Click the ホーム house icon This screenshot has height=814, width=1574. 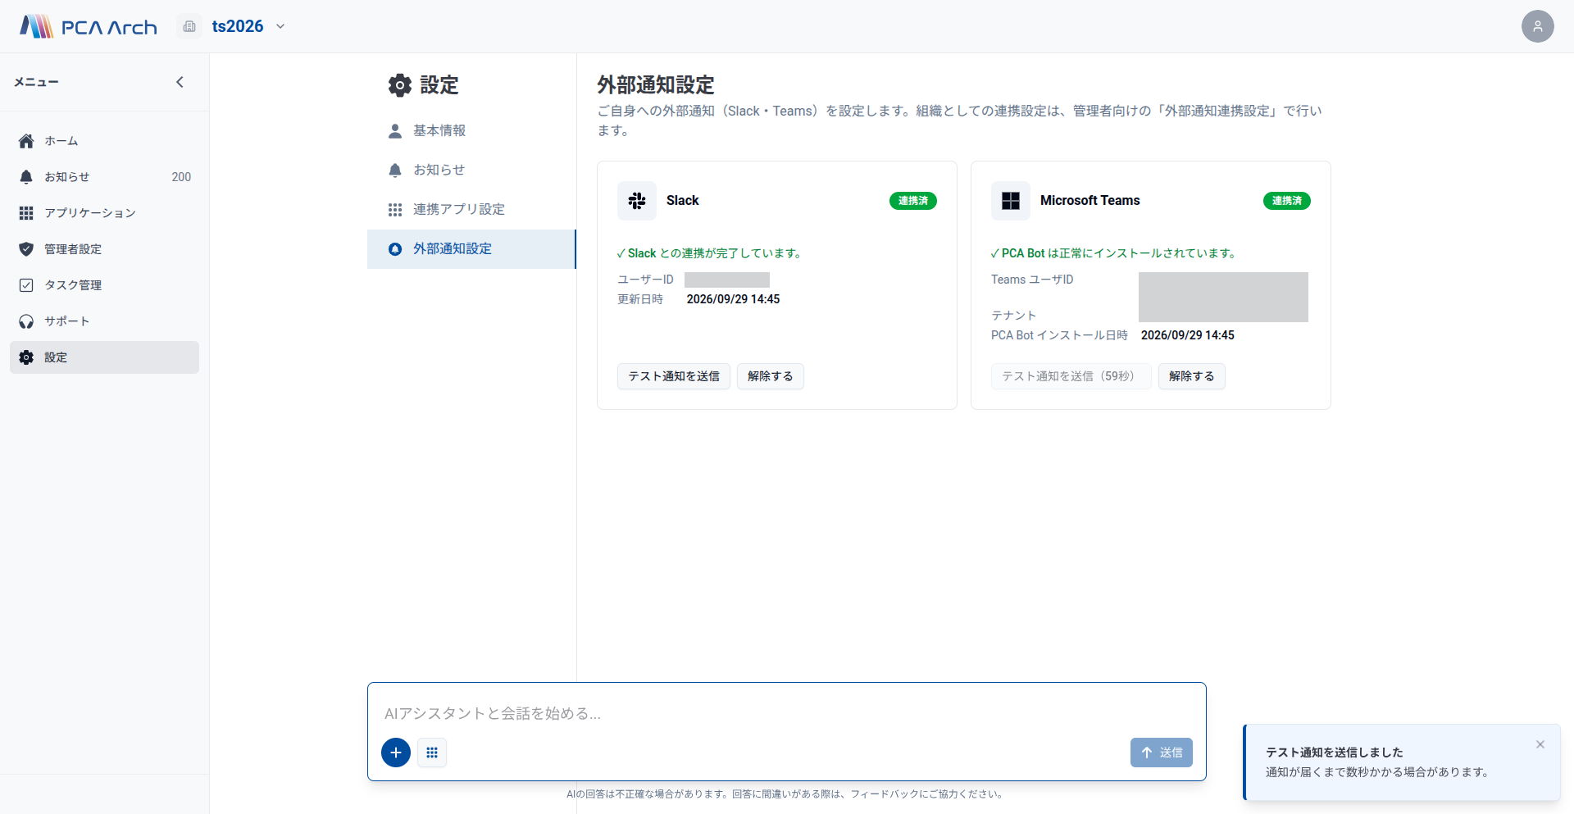[x=26, y=141]
